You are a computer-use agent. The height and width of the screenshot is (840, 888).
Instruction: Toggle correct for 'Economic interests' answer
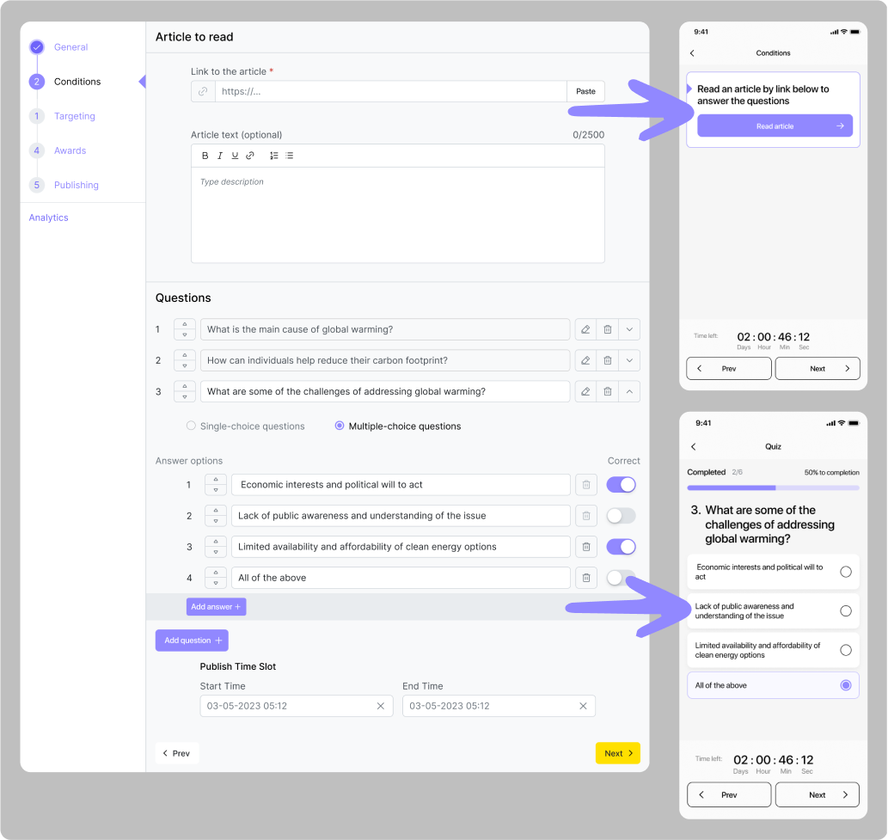click(x=621, y=485)
